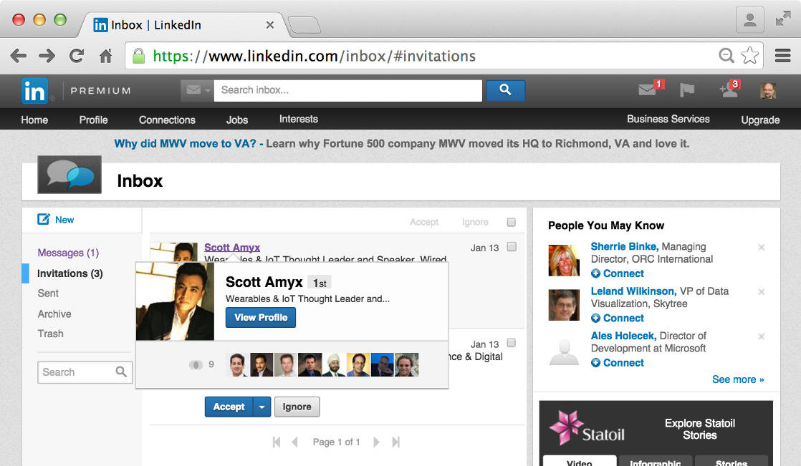Reload the page with the refresh icon
The image size is (801, 466).
[x=77, y=56]
